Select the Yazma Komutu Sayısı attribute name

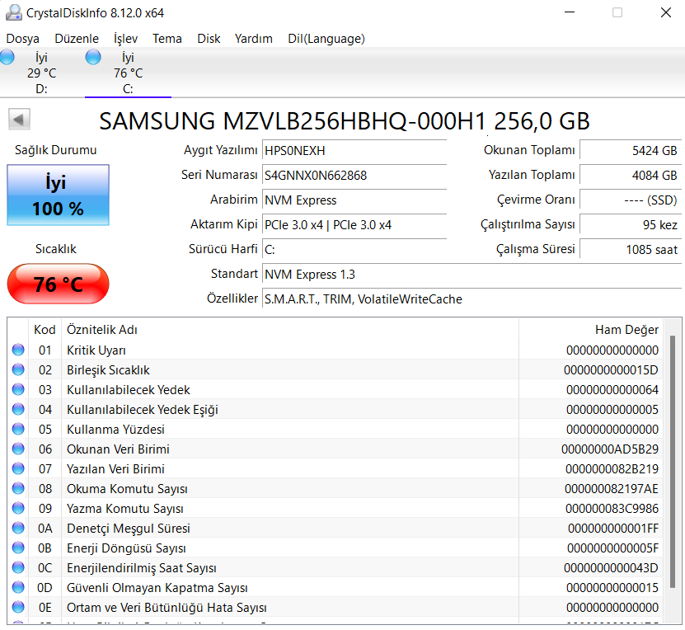click(125, 509)
